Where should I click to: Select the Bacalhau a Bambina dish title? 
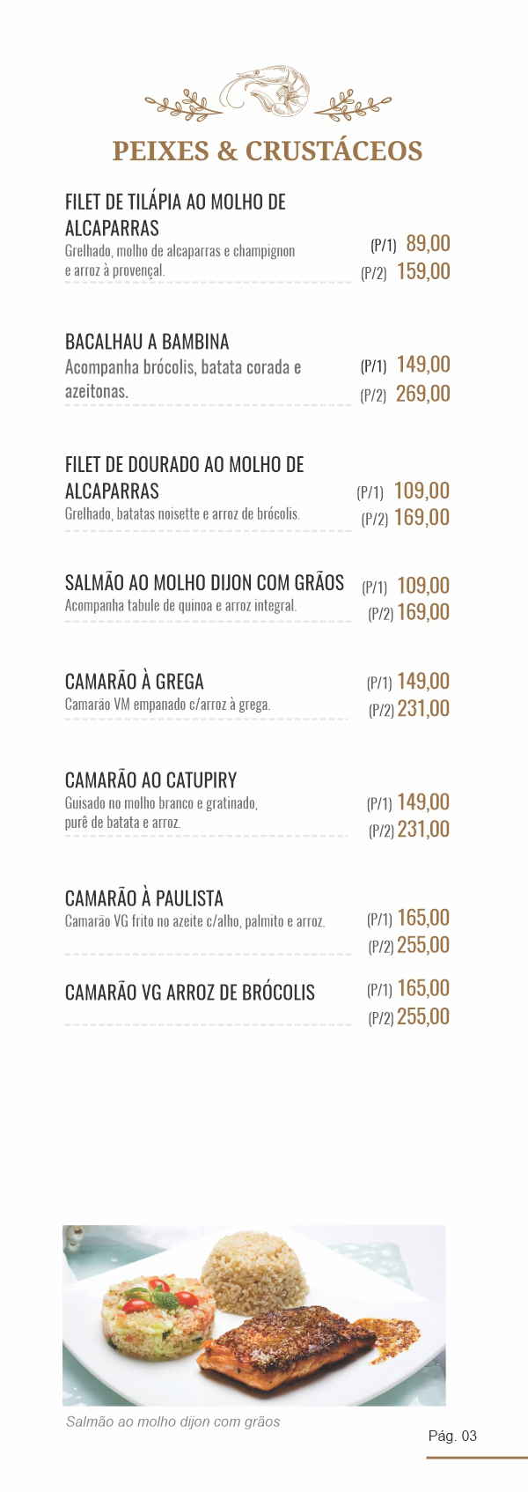147,342
